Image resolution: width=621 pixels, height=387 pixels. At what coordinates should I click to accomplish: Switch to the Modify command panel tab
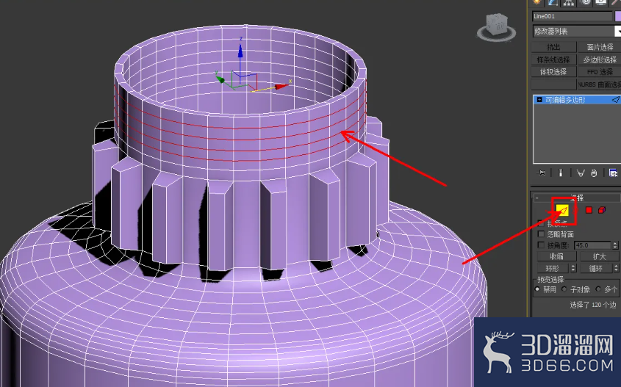[x=553, y=2]
